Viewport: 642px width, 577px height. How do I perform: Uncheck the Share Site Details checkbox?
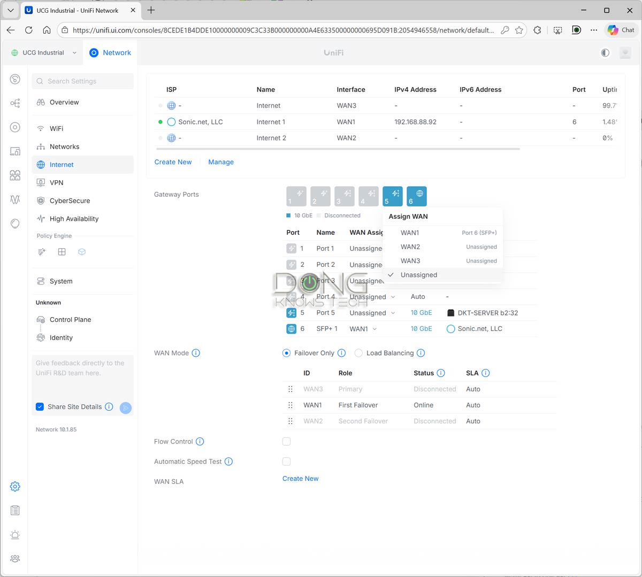40,406
